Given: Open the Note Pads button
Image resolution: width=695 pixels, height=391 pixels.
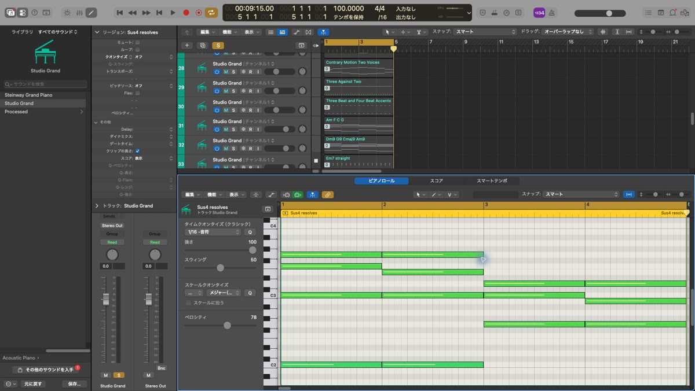Looking at the screenshot, I should [661, 13].
